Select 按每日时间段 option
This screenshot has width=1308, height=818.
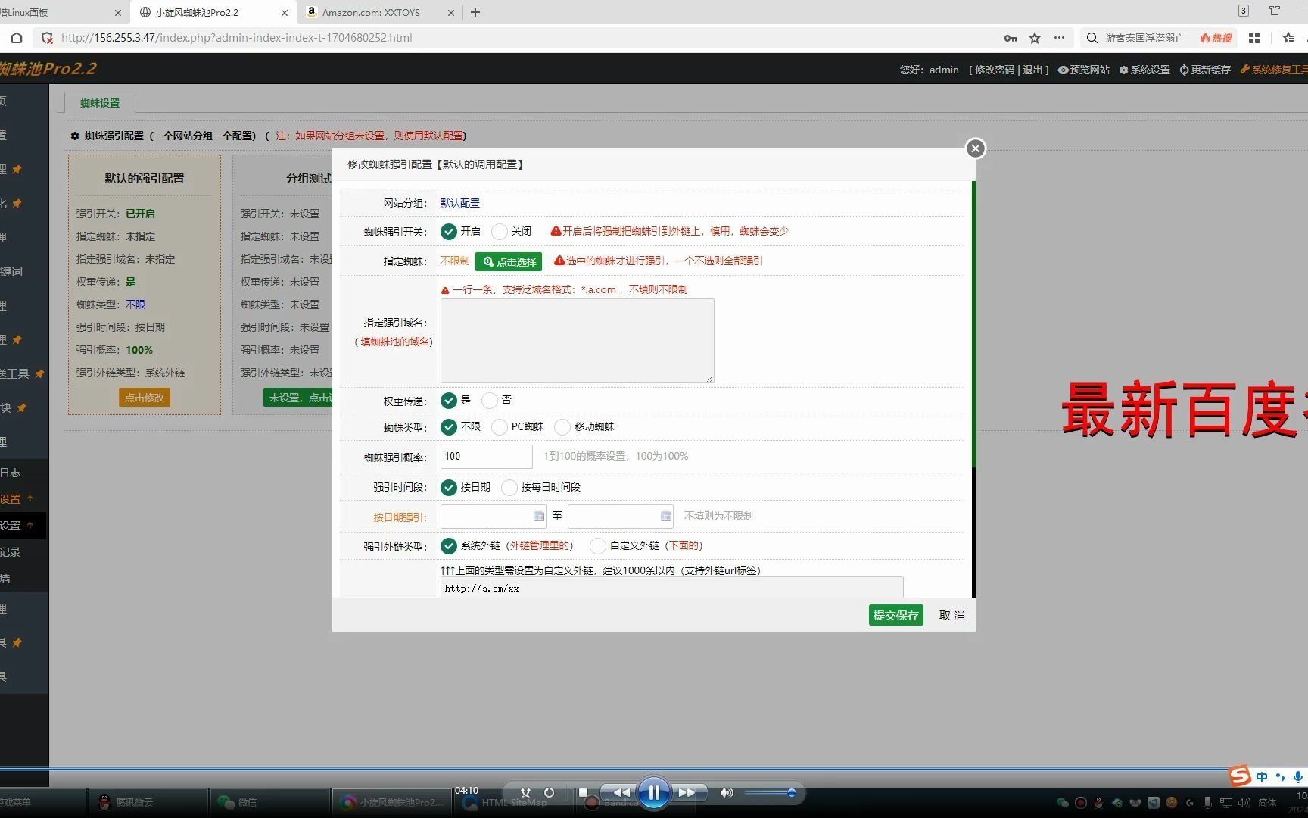[509, 488]
